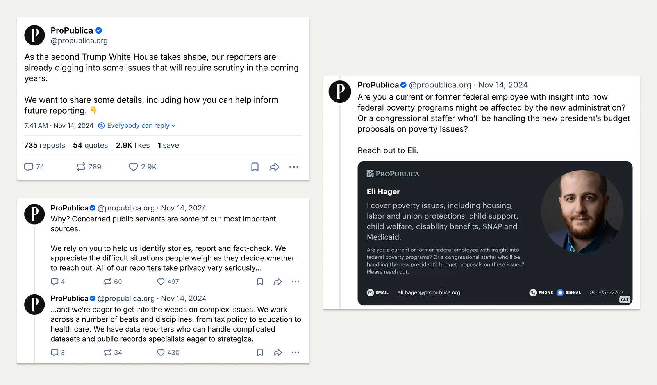The image size is (657, 385).
Task: Click the ALT badge on Eli Hager image
Action: pos(625,299)
